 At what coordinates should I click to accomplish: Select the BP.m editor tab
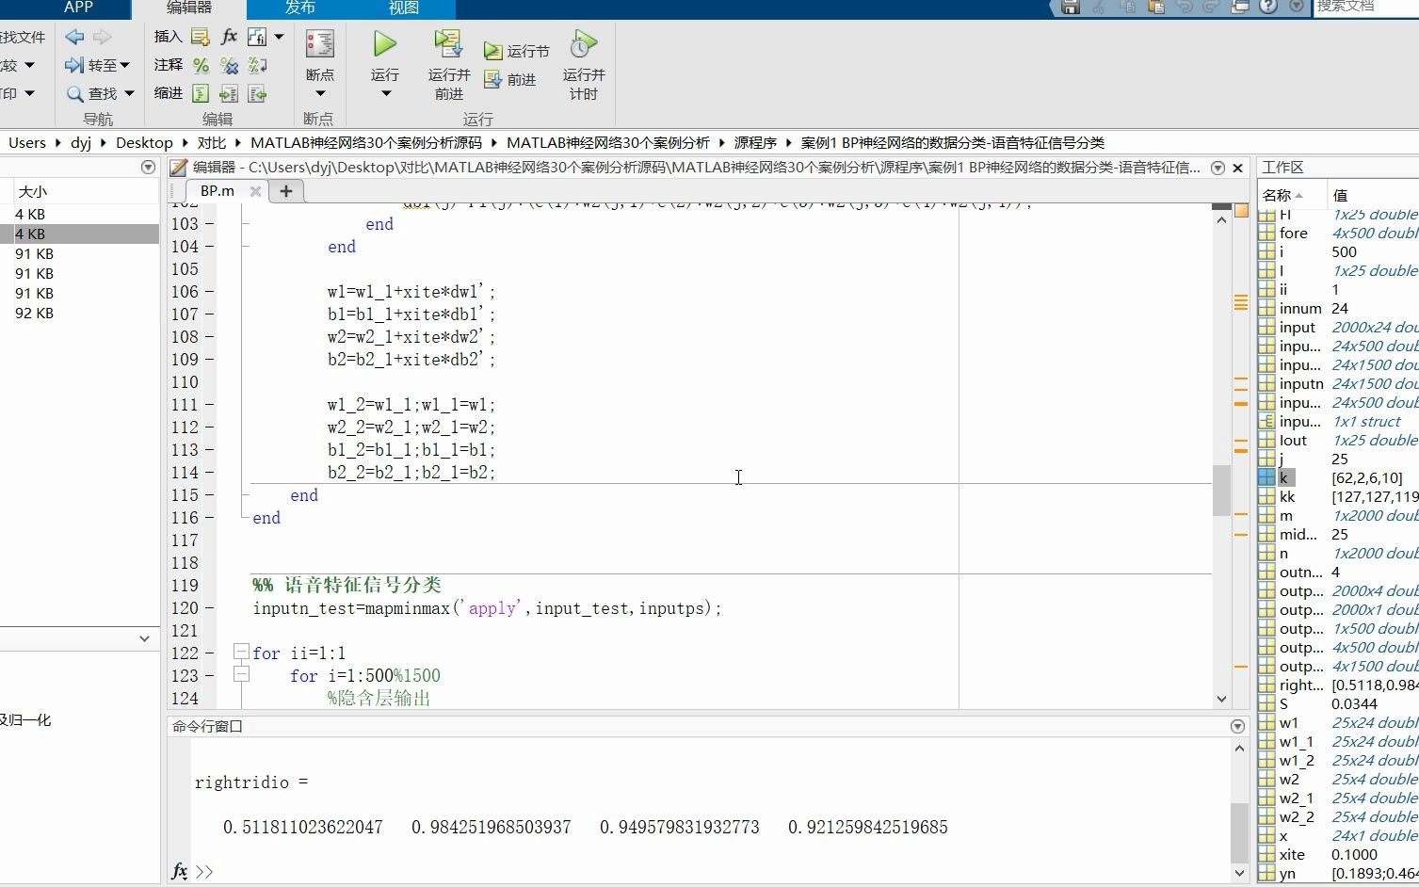click(x=218, y=190)
